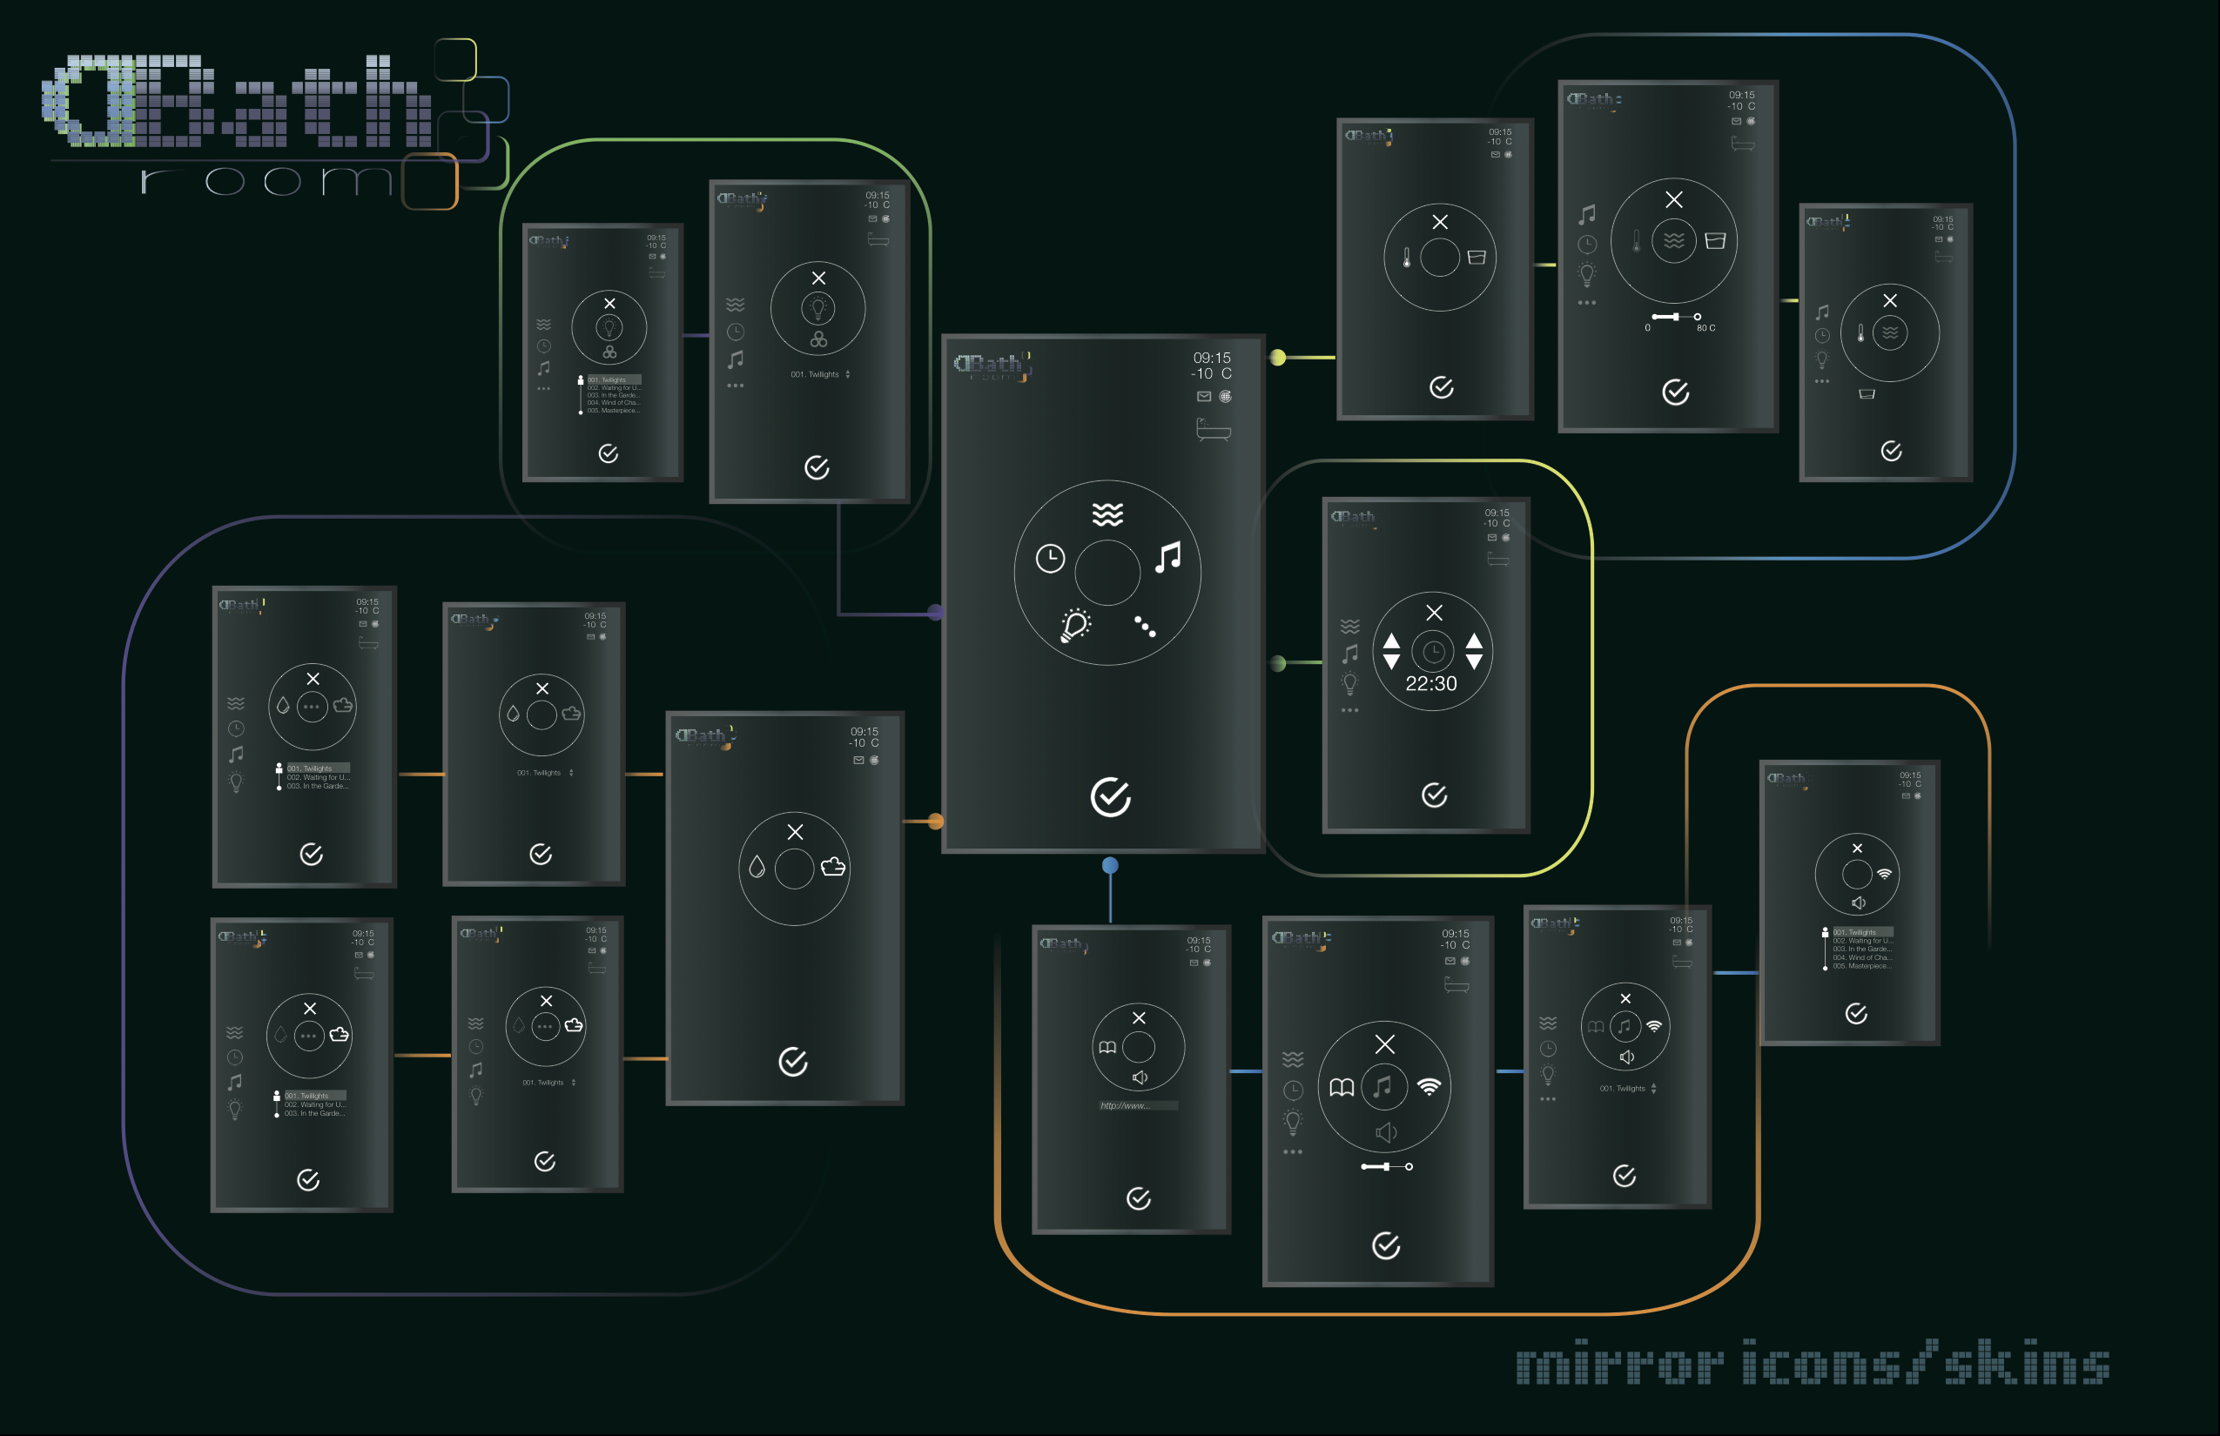
Task: Increase minutes with the right up arrow beside 22:30
Action: click(x=1474, y=641)
